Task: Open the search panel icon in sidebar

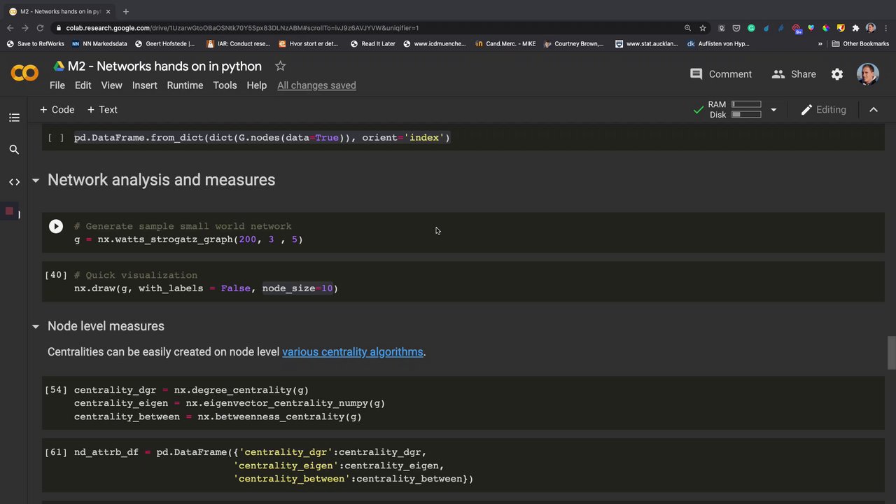Action: click(14, 150)
